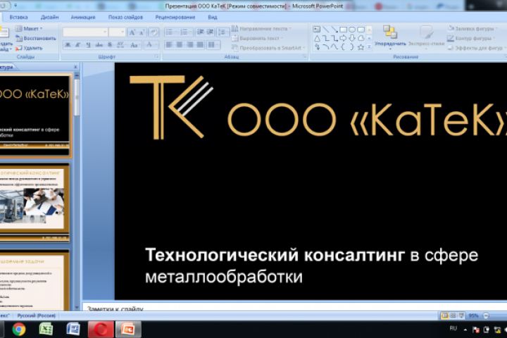Open the change case menu
507x338 pixels.
coord(134,45)
